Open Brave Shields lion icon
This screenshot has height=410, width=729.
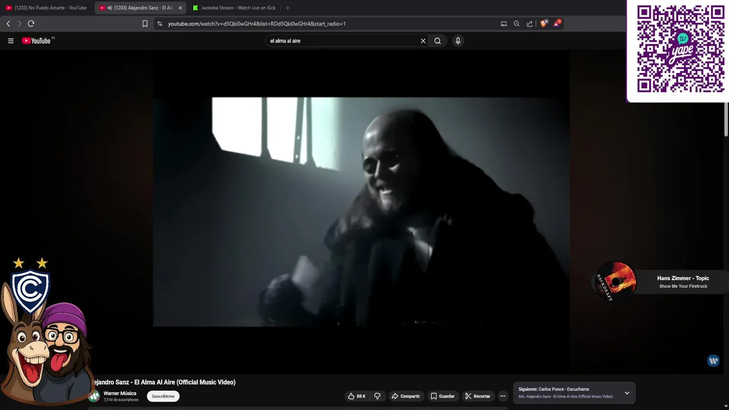point(543,23)
